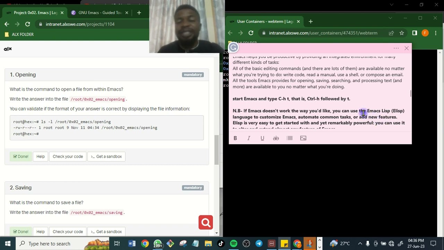The image size is (444, 250).
Task: Click Check your code for Saving task
Action: tap(68, 232)
